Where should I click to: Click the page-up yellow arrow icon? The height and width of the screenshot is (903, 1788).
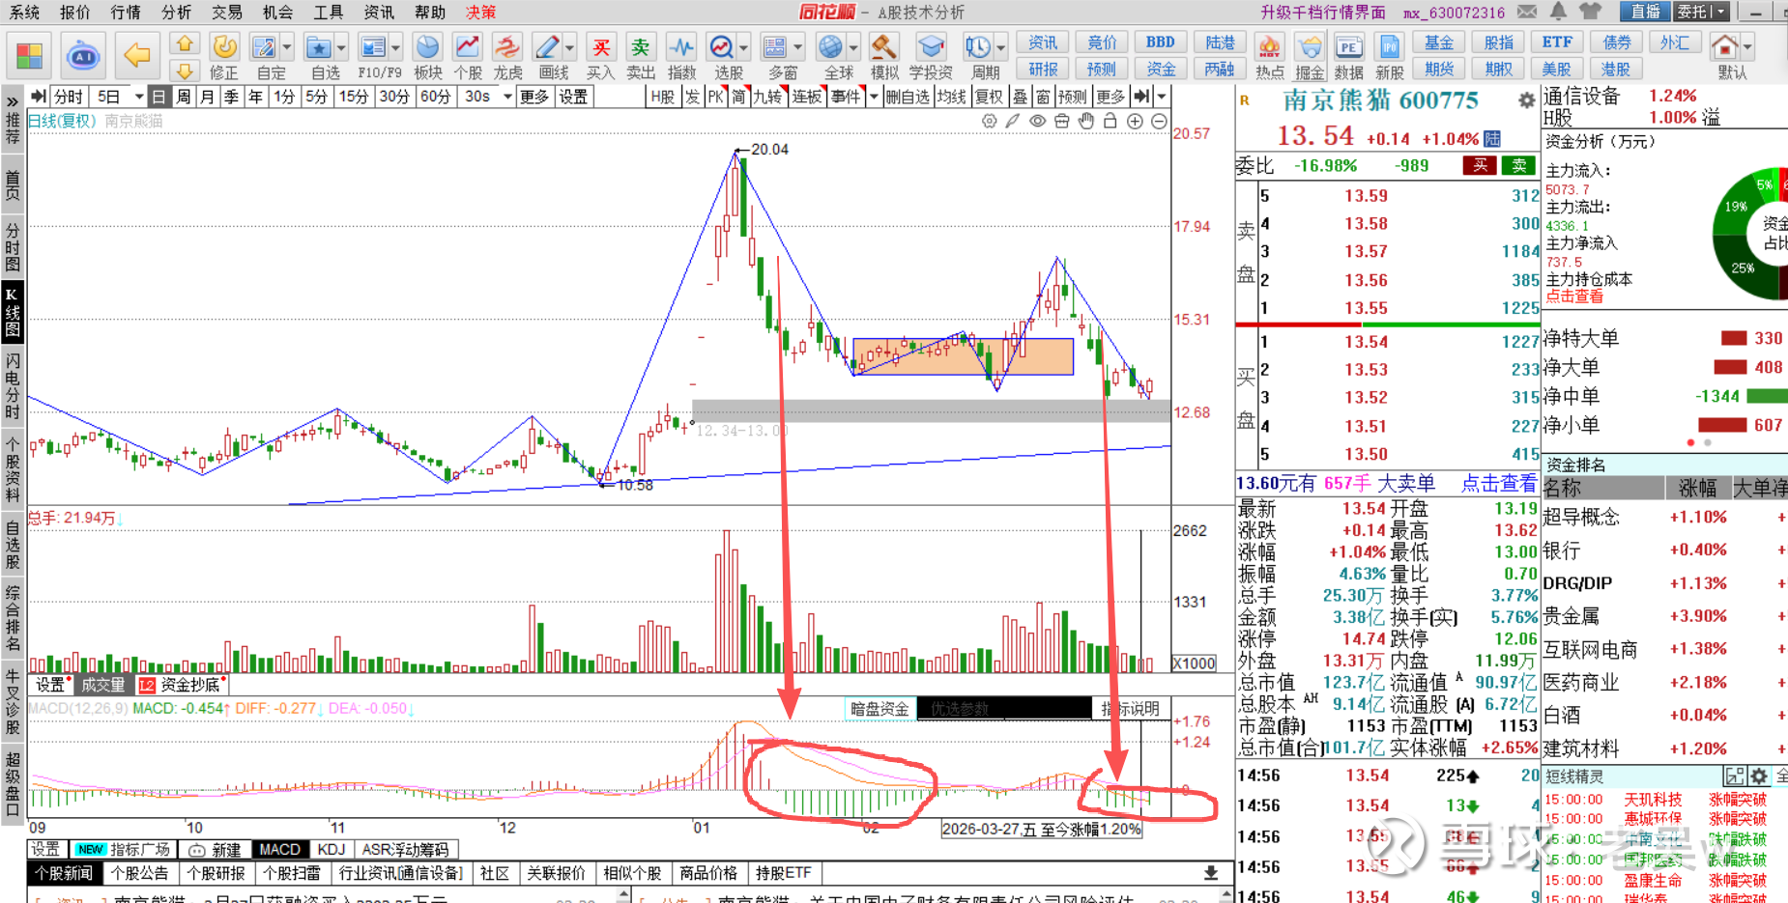(x=185, y=44)
